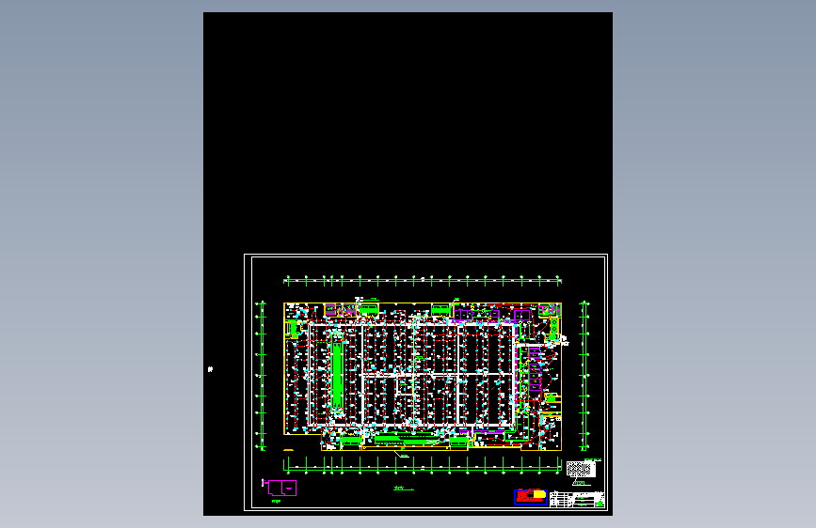Select the green drawing title under the plan
This screenshot has height=528, width=816.
[404, 488]
